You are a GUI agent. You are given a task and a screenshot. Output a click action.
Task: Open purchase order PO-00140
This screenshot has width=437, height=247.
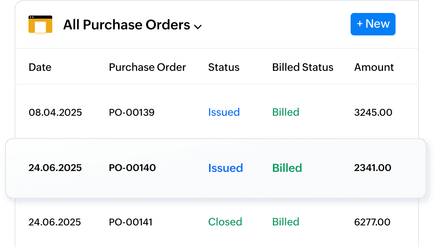tap(132, 168)
